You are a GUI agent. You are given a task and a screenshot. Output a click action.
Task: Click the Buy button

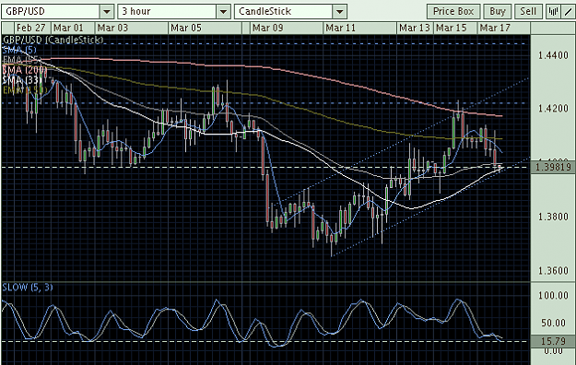498,11
